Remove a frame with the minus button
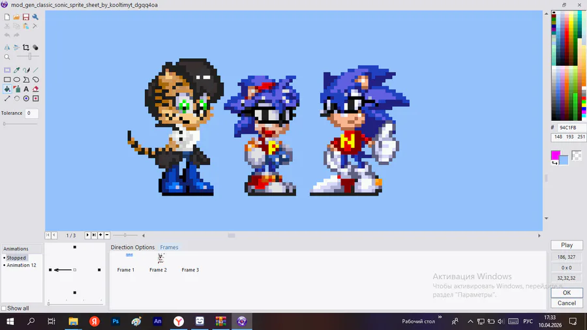This screenshot has width=587, height=330. (x=107, y=235)
